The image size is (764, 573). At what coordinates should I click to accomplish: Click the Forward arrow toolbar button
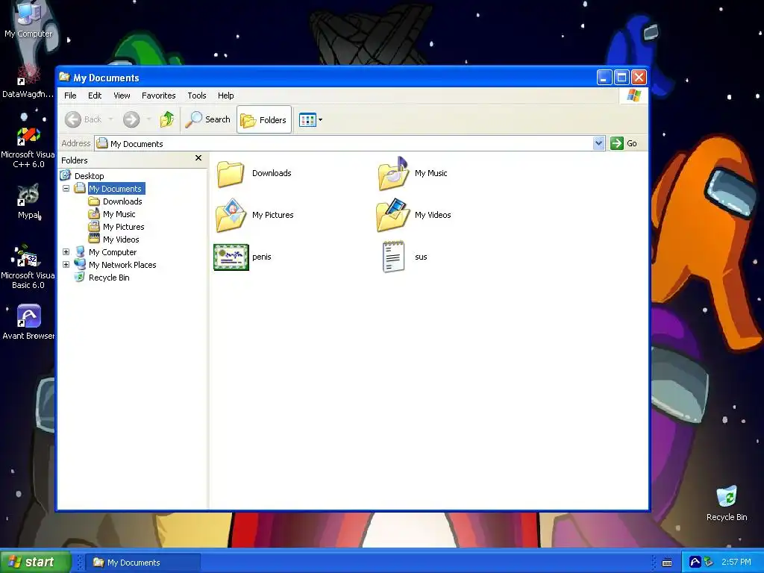pos(131,119)
